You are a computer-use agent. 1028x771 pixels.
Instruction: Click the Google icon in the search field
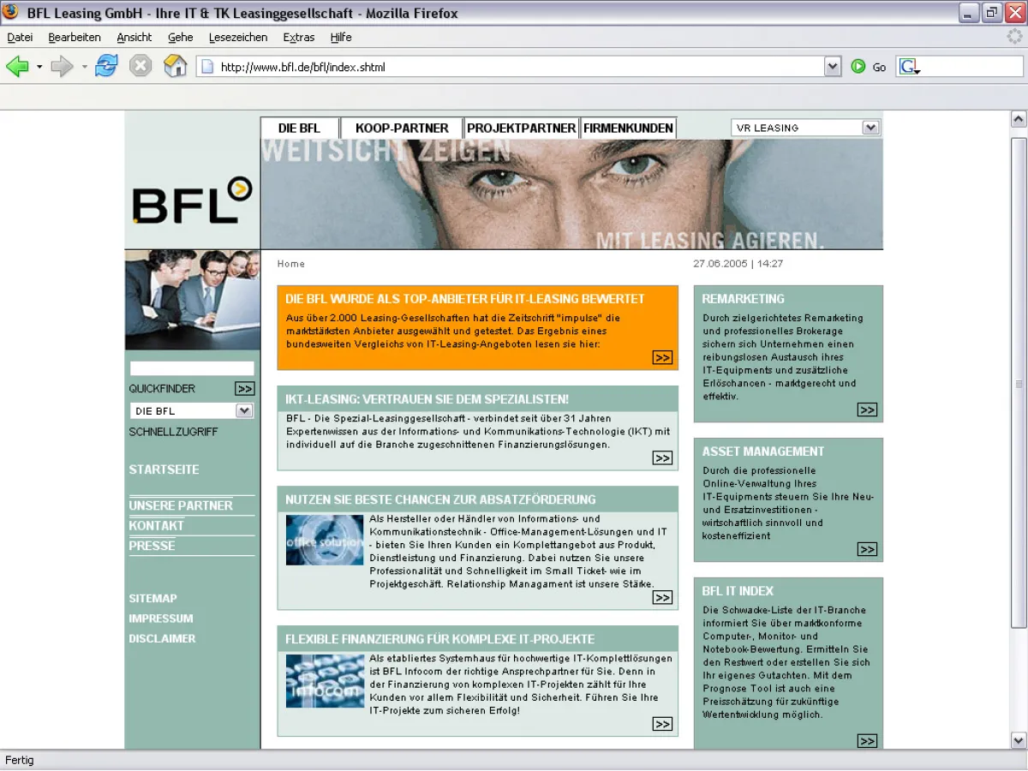tap(910, 66)
